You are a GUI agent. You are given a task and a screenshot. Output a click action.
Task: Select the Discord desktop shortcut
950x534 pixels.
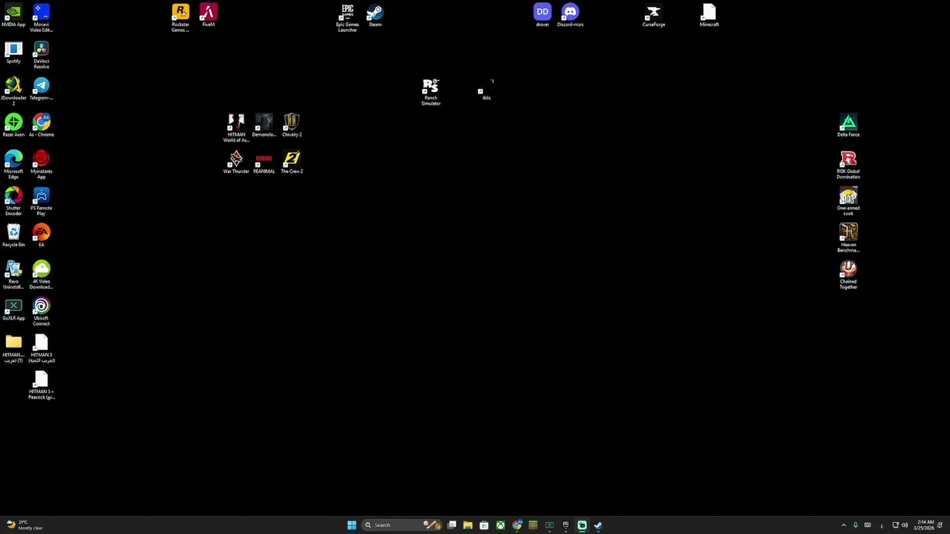[x=570, y=16]
